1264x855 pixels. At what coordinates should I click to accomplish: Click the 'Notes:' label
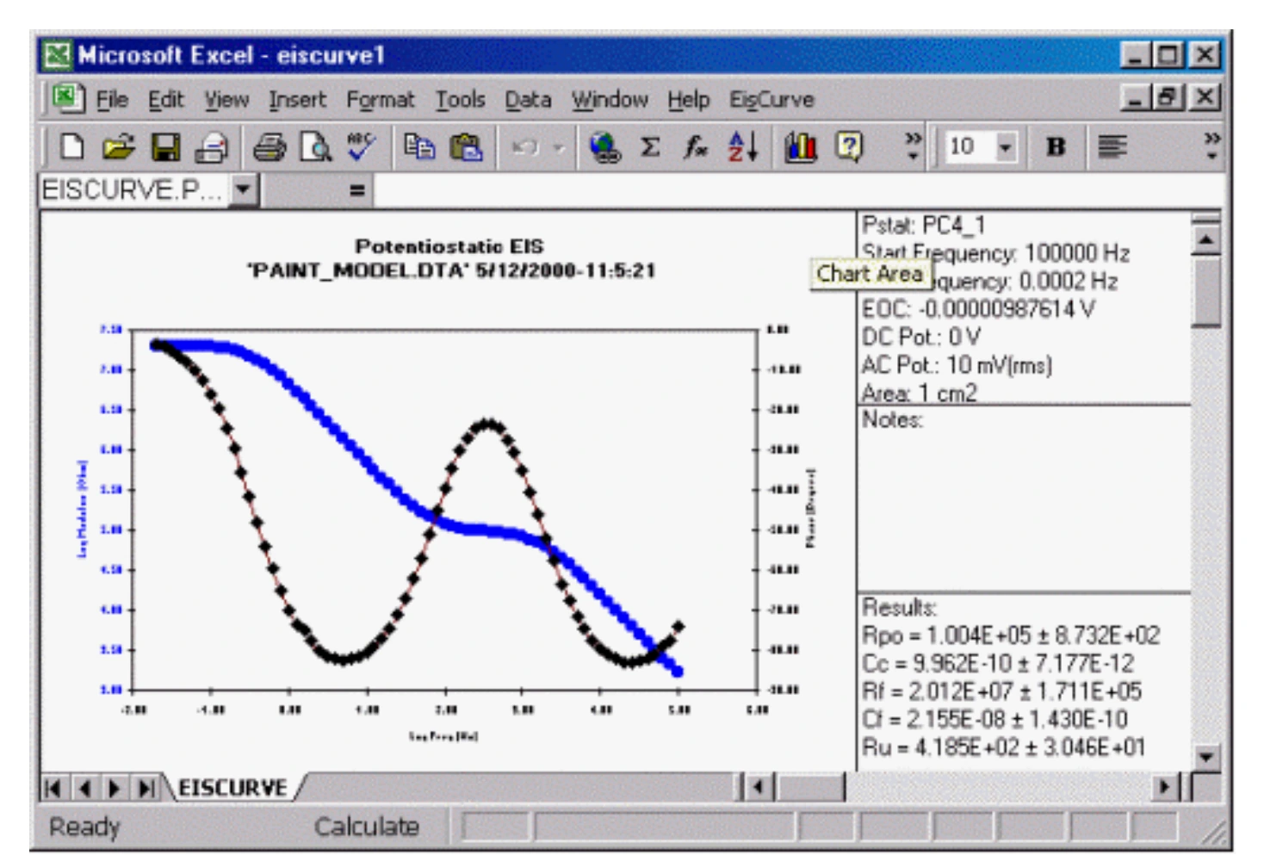(892, 420)
